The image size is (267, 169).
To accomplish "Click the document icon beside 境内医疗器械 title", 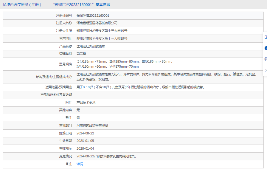I will pyautogui.click(x=4, y=4).
